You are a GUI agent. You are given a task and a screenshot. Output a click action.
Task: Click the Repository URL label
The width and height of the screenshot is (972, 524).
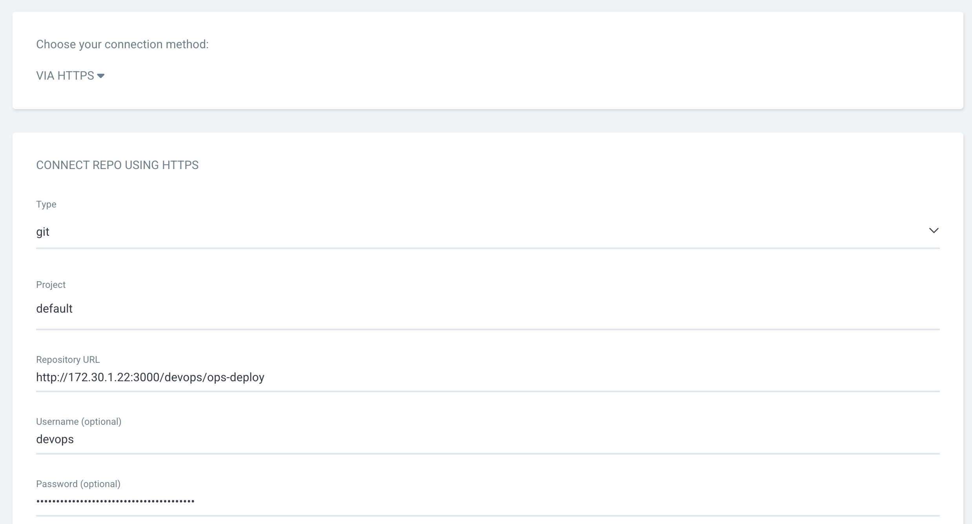pos(68,360)
